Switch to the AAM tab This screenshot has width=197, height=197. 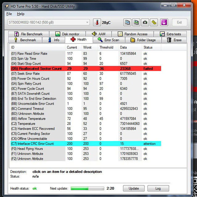click(98, 34)
